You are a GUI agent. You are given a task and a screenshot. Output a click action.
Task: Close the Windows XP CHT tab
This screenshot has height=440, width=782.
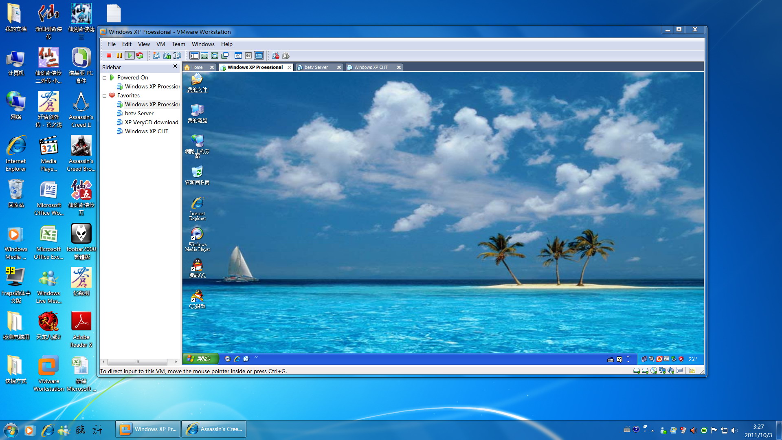coord(399,68)
